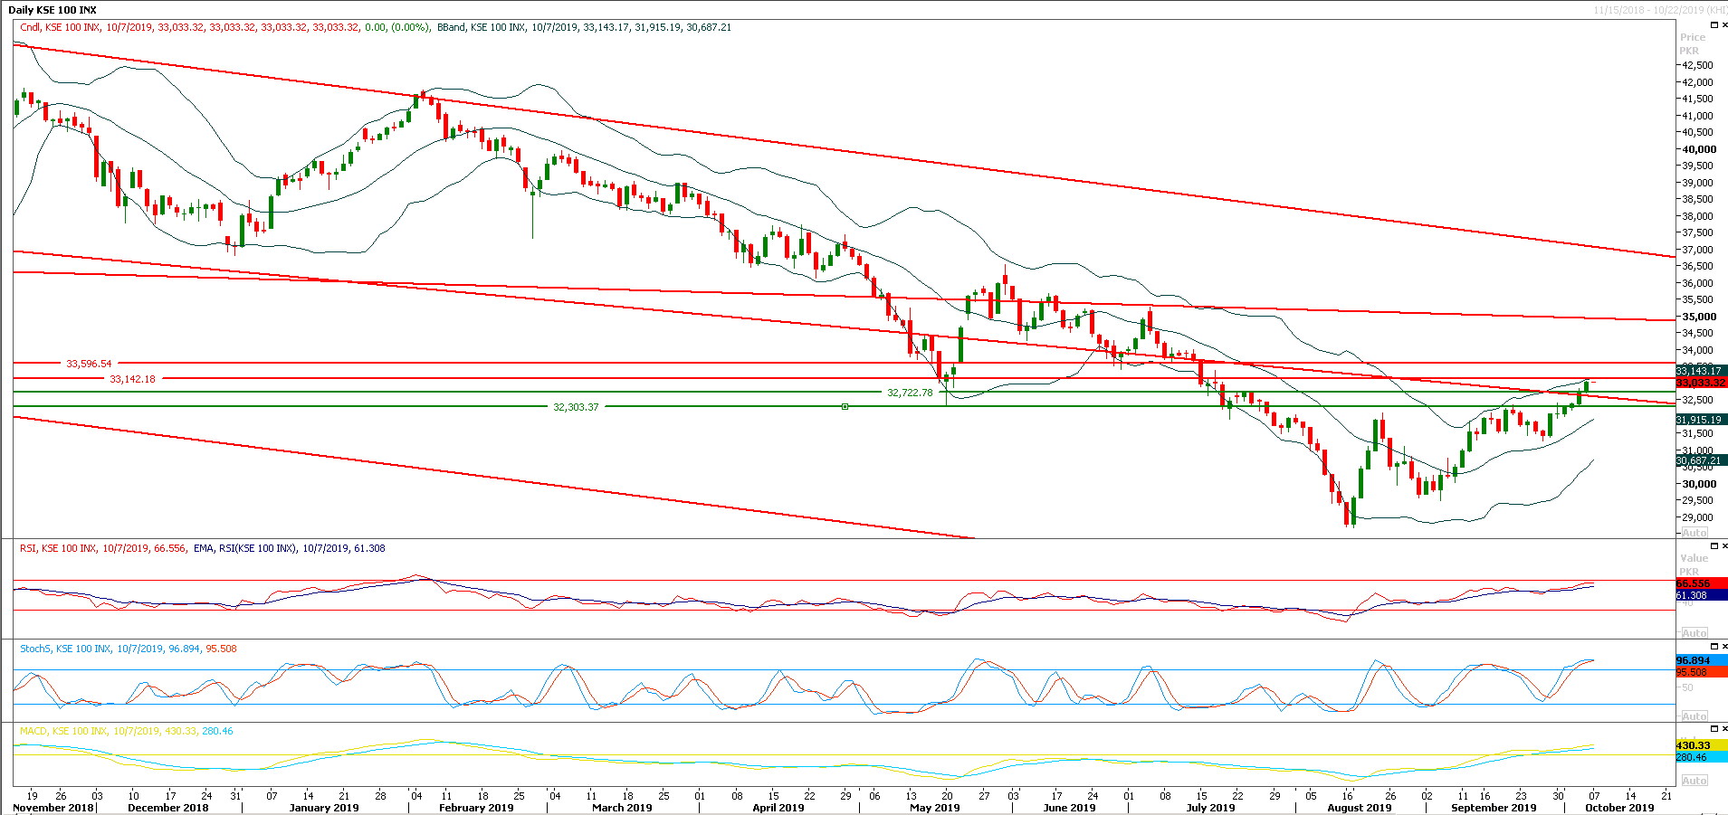
Task: Click the 61.308 EMA value tag
Action: coord(1701,595)
